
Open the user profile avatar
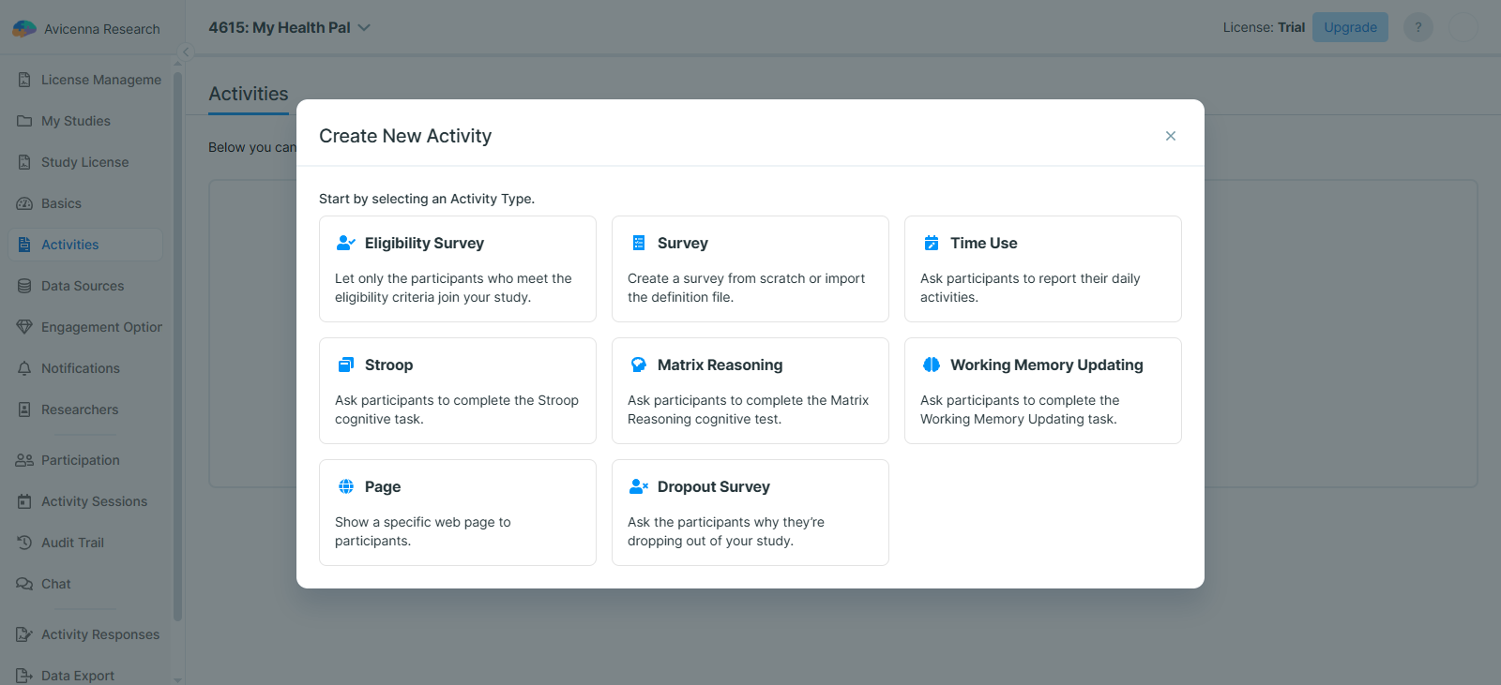click(x=1463, y=27)
